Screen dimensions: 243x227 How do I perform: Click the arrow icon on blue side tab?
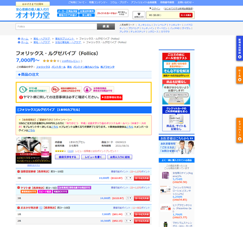[x=240, y=57]
